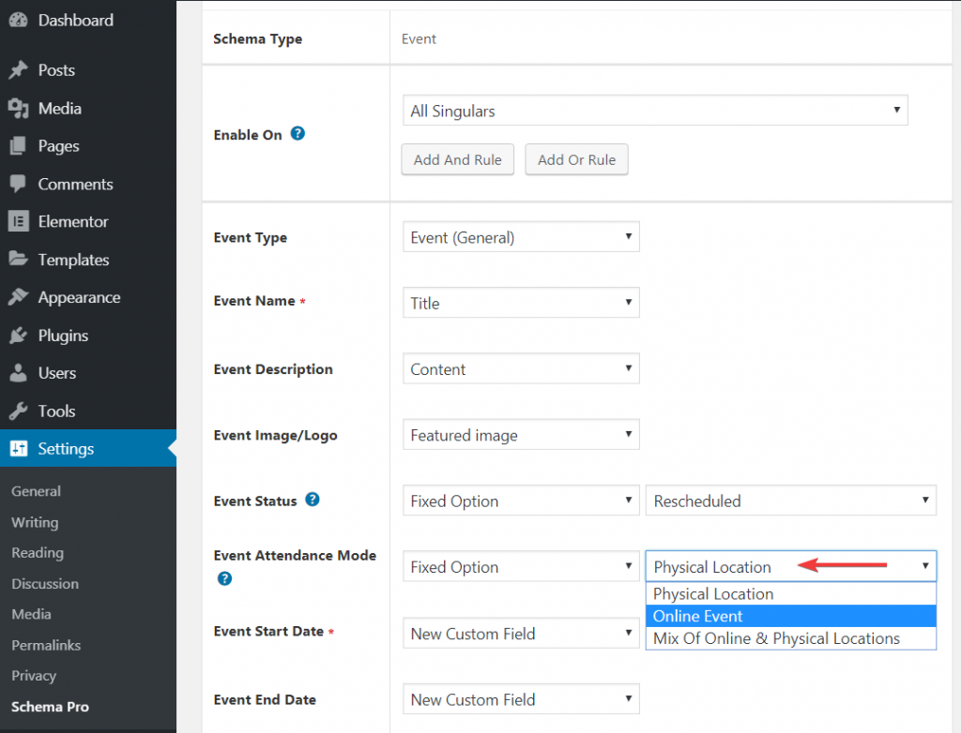Viewport: 961px width, 733px height.
Task: Go to Schema Pro settings page
Action: [x=50, y=707]
